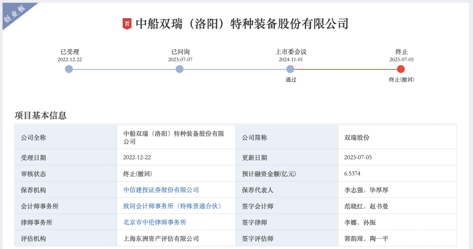Select the 已问询 timeline node
The image size is (473, 249).
click(180, 69)
